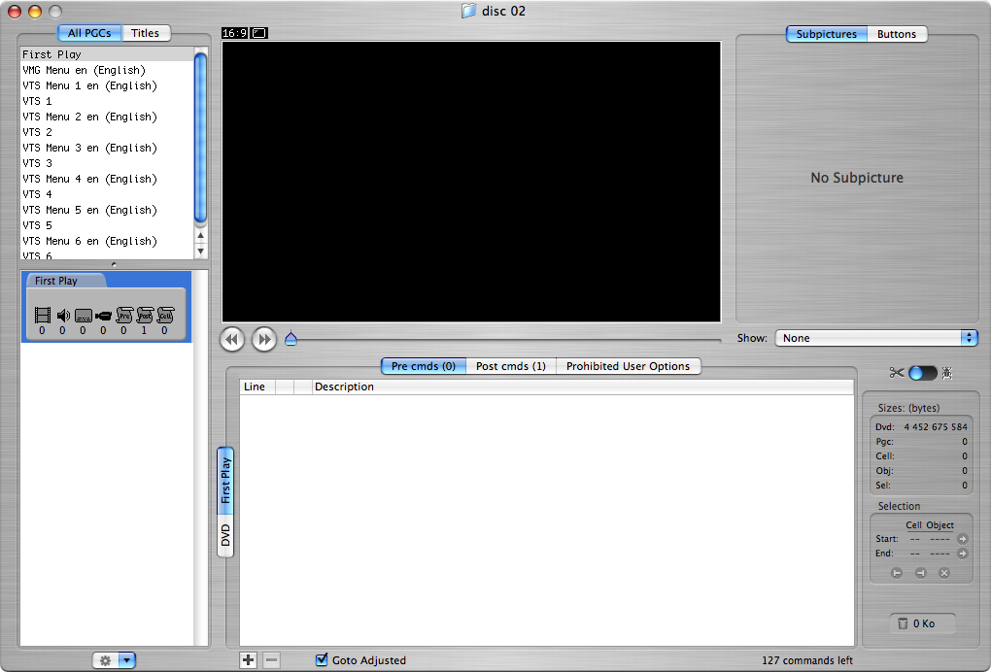Switch to the All PGCs tab
The image size is (991, 672).
(x=89, y=33)
